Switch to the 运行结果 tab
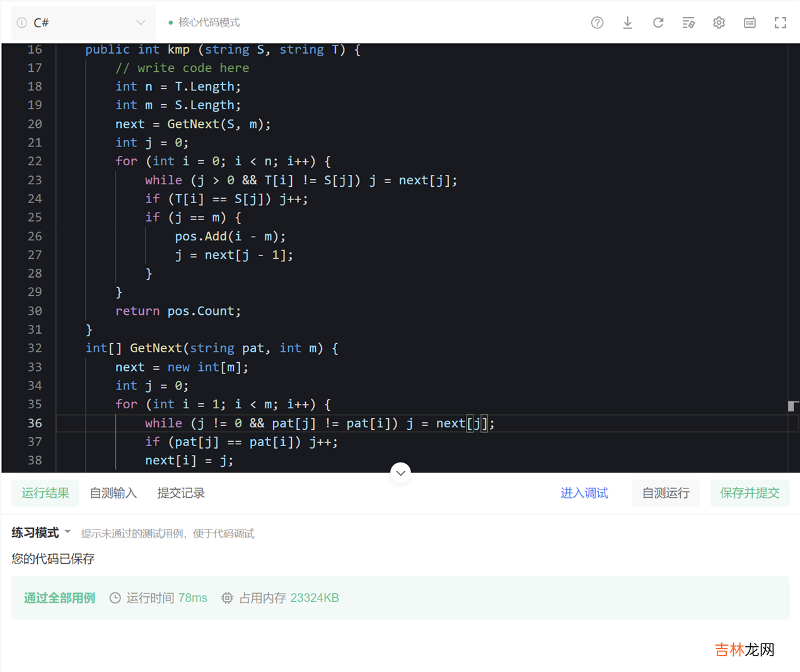The width and height of the screenshot is (800, 672). point(45,493)
